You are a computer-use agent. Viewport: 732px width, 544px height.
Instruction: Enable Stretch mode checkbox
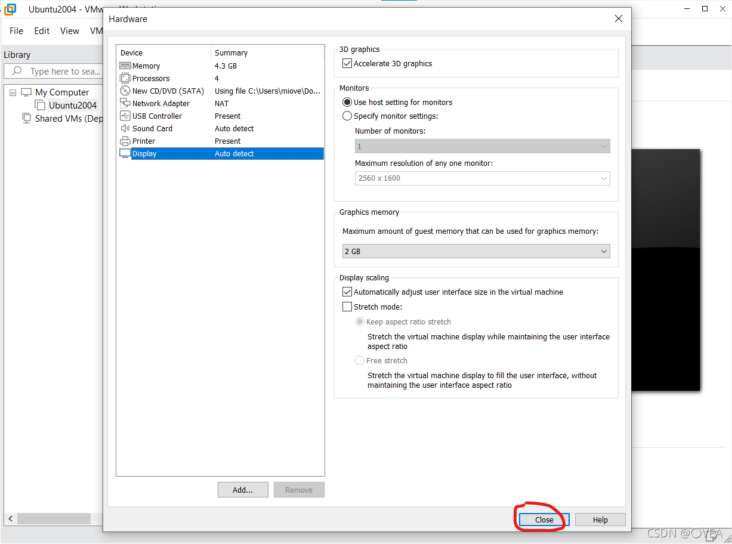[x=347, y=307]
